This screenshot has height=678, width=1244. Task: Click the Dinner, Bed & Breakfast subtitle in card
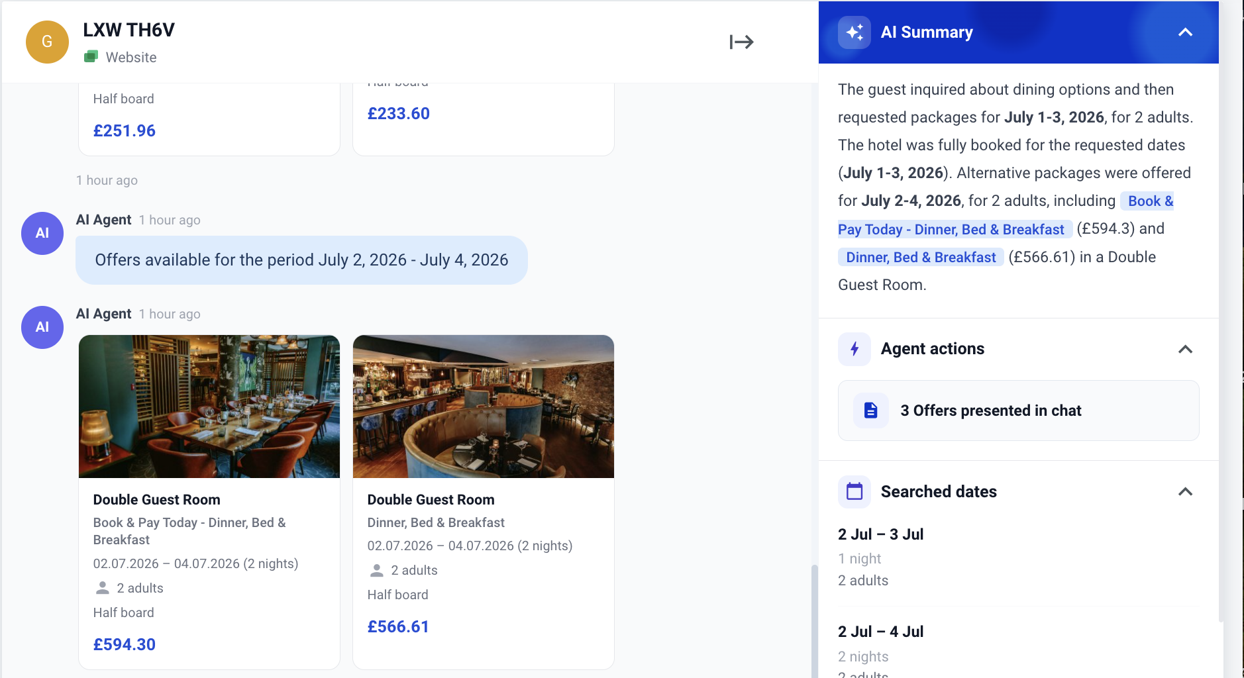[436, 522]
